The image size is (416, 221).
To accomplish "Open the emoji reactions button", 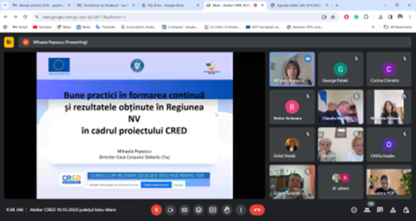I will (x=198, y=210).
